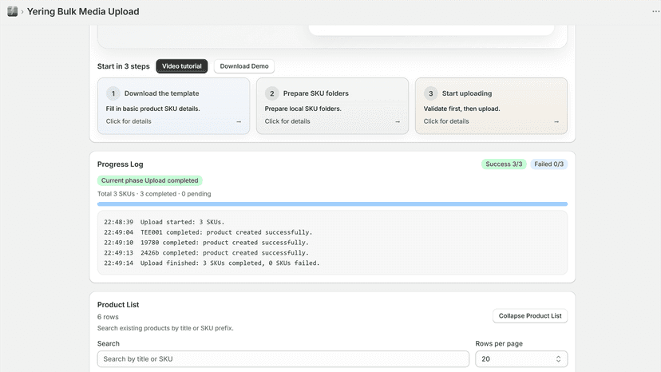Click the Video tutorial button

point(182,66)
